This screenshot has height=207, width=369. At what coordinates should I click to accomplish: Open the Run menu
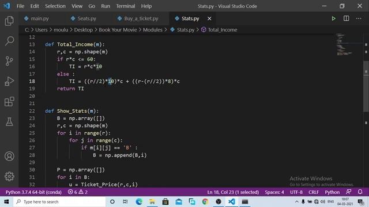tap(106, 6)
